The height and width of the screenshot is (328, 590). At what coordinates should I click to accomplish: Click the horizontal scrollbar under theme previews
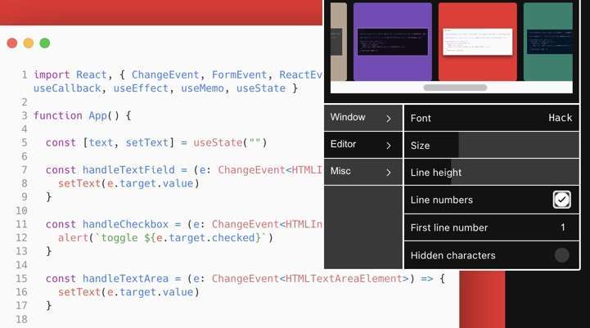[x=455, y=87]
